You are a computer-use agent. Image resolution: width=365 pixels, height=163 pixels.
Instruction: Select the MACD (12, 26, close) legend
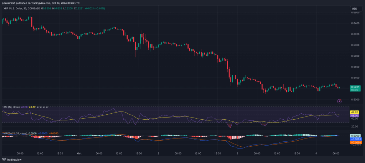[x=15, y=133]
